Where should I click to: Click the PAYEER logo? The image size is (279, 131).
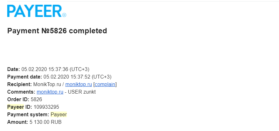(x=35, y=11)
